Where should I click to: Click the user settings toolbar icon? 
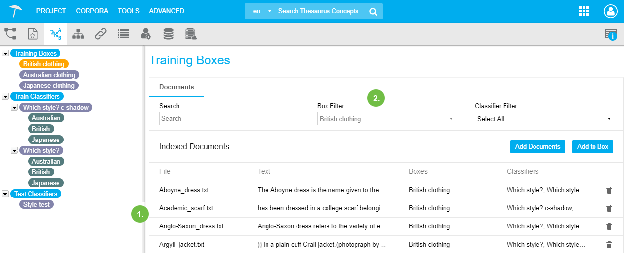(146, 33)
